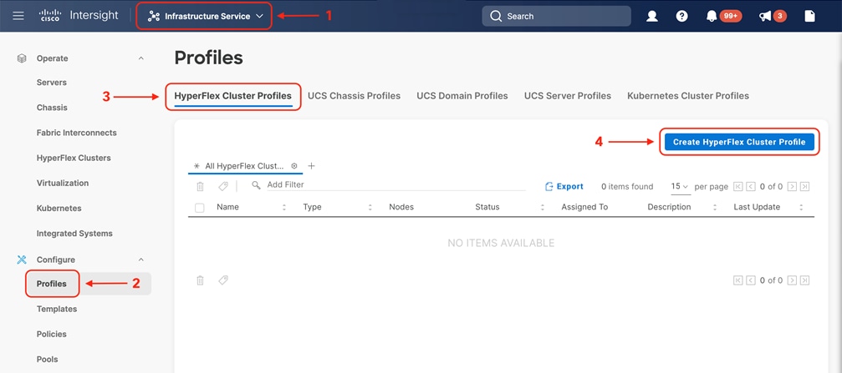Sort by Last Update column
Screen dimensions: 842x373
click(x=801, y=208)
